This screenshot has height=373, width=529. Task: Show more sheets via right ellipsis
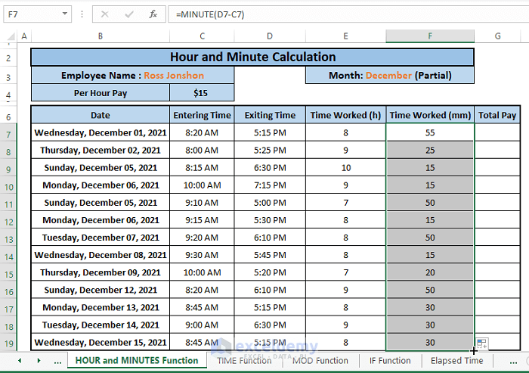[x=513, y=362]
